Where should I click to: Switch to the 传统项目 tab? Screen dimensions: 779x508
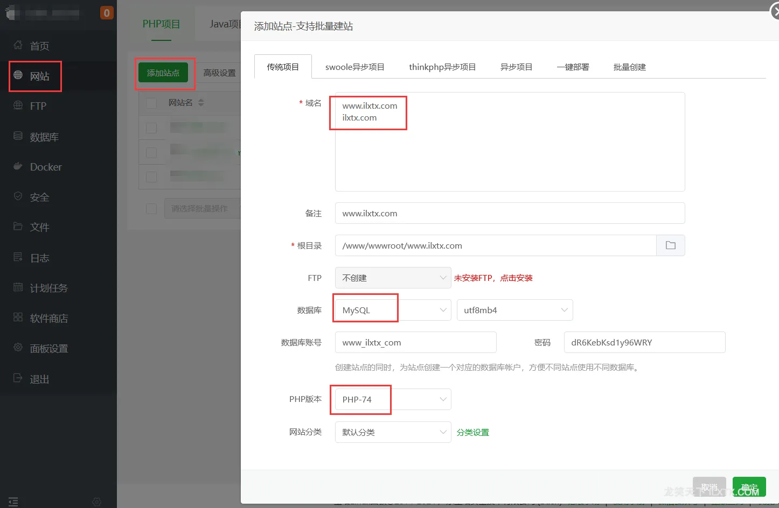click(283, 67)
